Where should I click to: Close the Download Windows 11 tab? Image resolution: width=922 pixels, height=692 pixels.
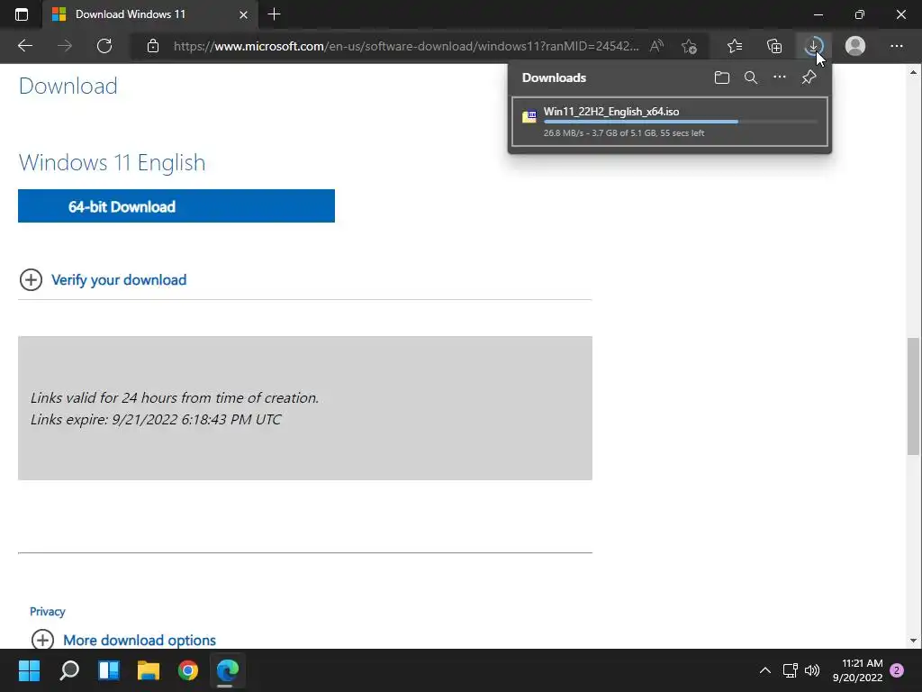pos(243,14)
